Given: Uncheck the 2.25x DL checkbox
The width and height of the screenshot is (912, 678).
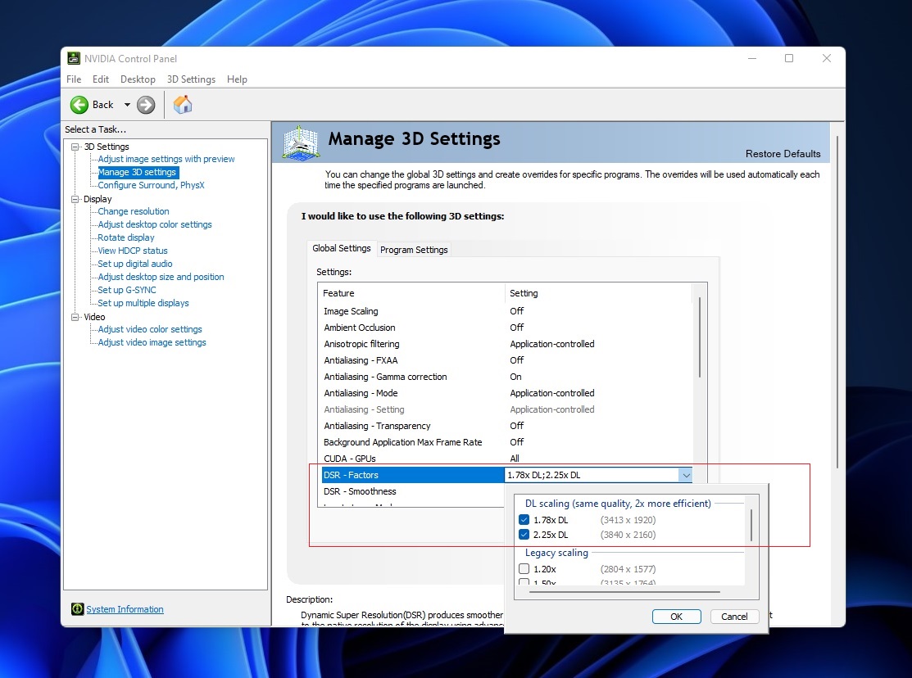Looking at the screenshot, I should pos(524,535).
